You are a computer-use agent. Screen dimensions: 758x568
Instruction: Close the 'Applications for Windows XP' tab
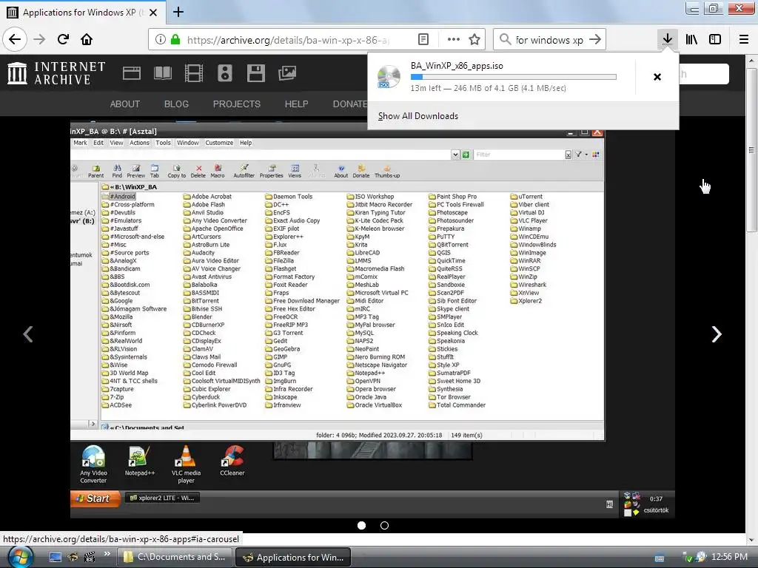pyautogui.click(x=153, y=13)
